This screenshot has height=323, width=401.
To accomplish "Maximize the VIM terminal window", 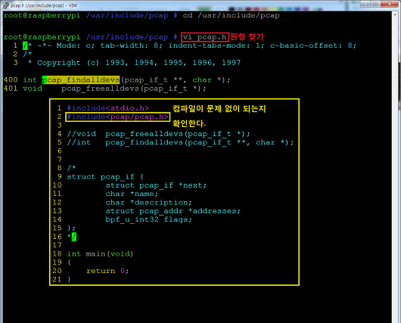I will 376,4.
